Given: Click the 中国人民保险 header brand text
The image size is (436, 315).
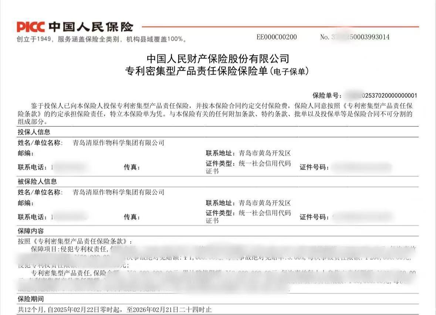Looking at the screenshot, I should click(91, 27).
